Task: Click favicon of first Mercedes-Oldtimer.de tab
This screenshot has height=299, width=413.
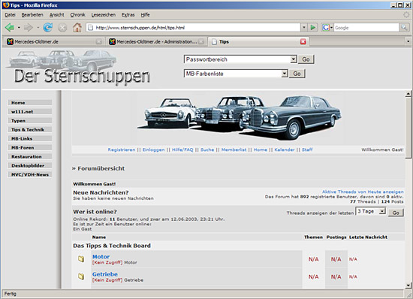Action: [10, 41]
